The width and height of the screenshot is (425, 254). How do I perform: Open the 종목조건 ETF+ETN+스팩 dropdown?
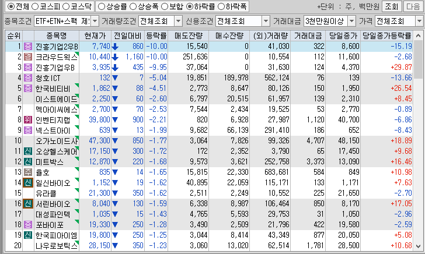95,21
